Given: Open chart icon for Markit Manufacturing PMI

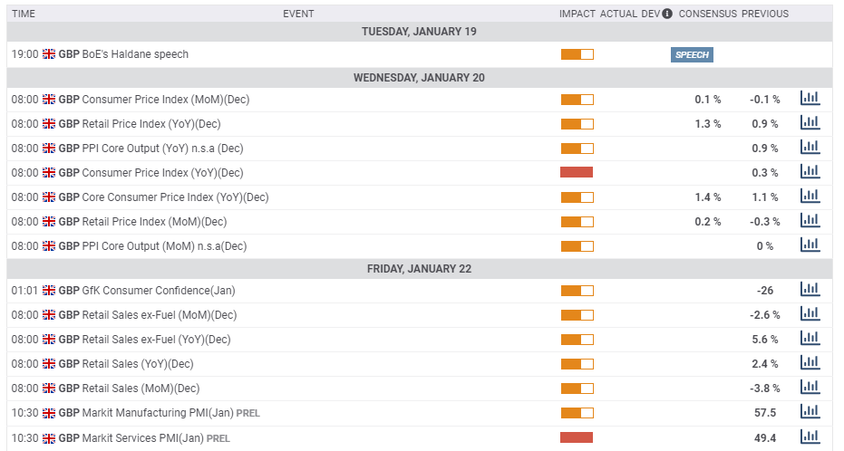Looking at the screenshot, I should point(810,412).
